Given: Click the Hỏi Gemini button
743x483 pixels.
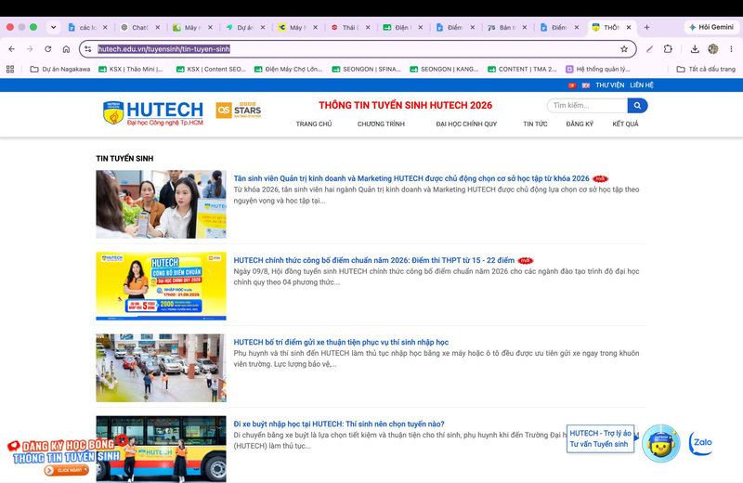Looking at the screenshot, I should tap(711, 27).
